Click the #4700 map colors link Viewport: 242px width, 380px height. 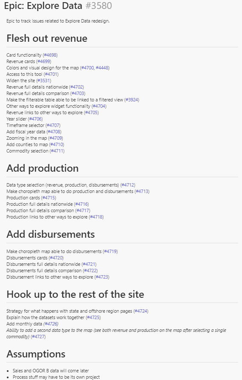[87, 68]
